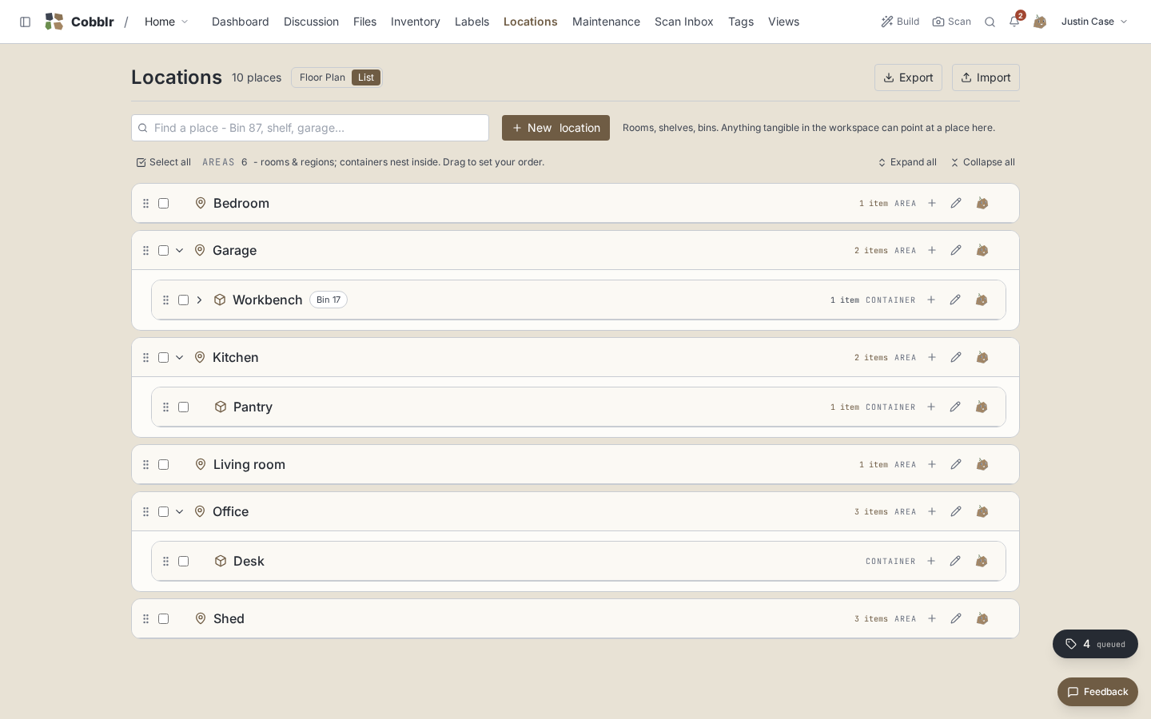Click the plus icon on the Kitchen row
Screen dimensions: 1151x719
click(932, 357)
